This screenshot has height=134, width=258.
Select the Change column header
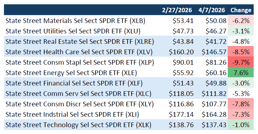[x=241, y=10]
